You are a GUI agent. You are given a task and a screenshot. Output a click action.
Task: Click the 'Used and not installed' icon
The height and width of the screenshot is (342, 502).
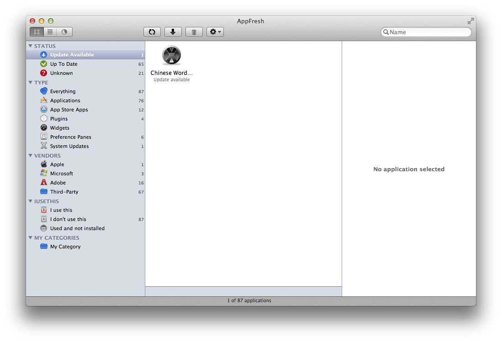pyautogui.click(x=44, y=228)
